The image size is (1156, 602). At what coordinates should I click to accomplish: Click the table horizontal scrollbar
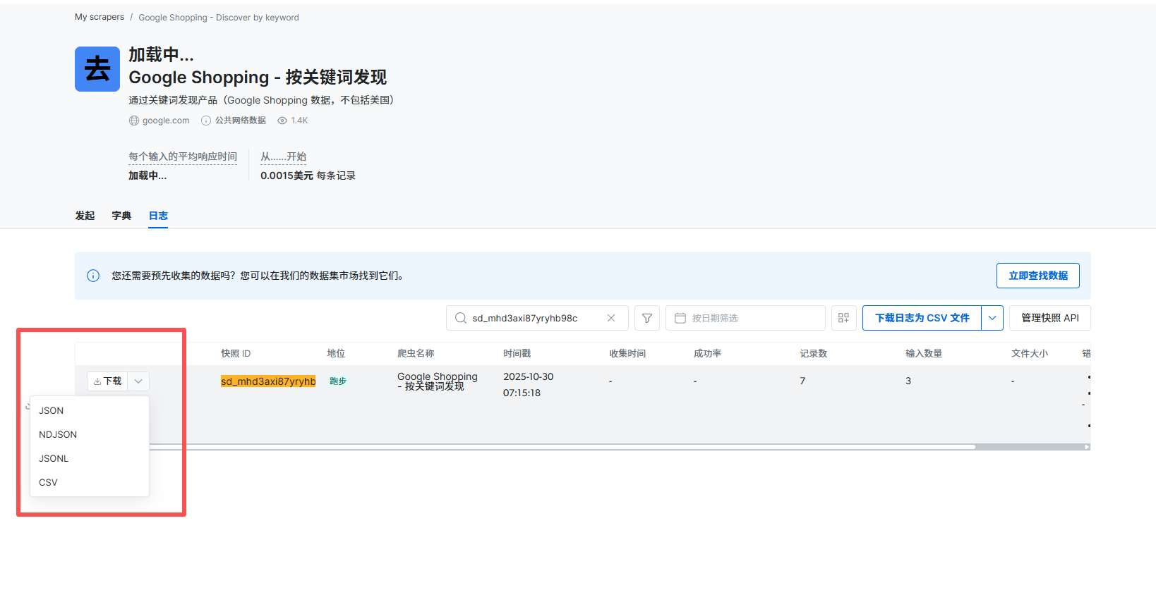(x=562, y=447)
